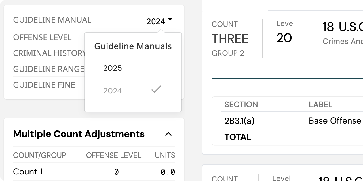Click the OFFENSE LEVEL column header
The image size is (363, 181).
click(113, 155)
